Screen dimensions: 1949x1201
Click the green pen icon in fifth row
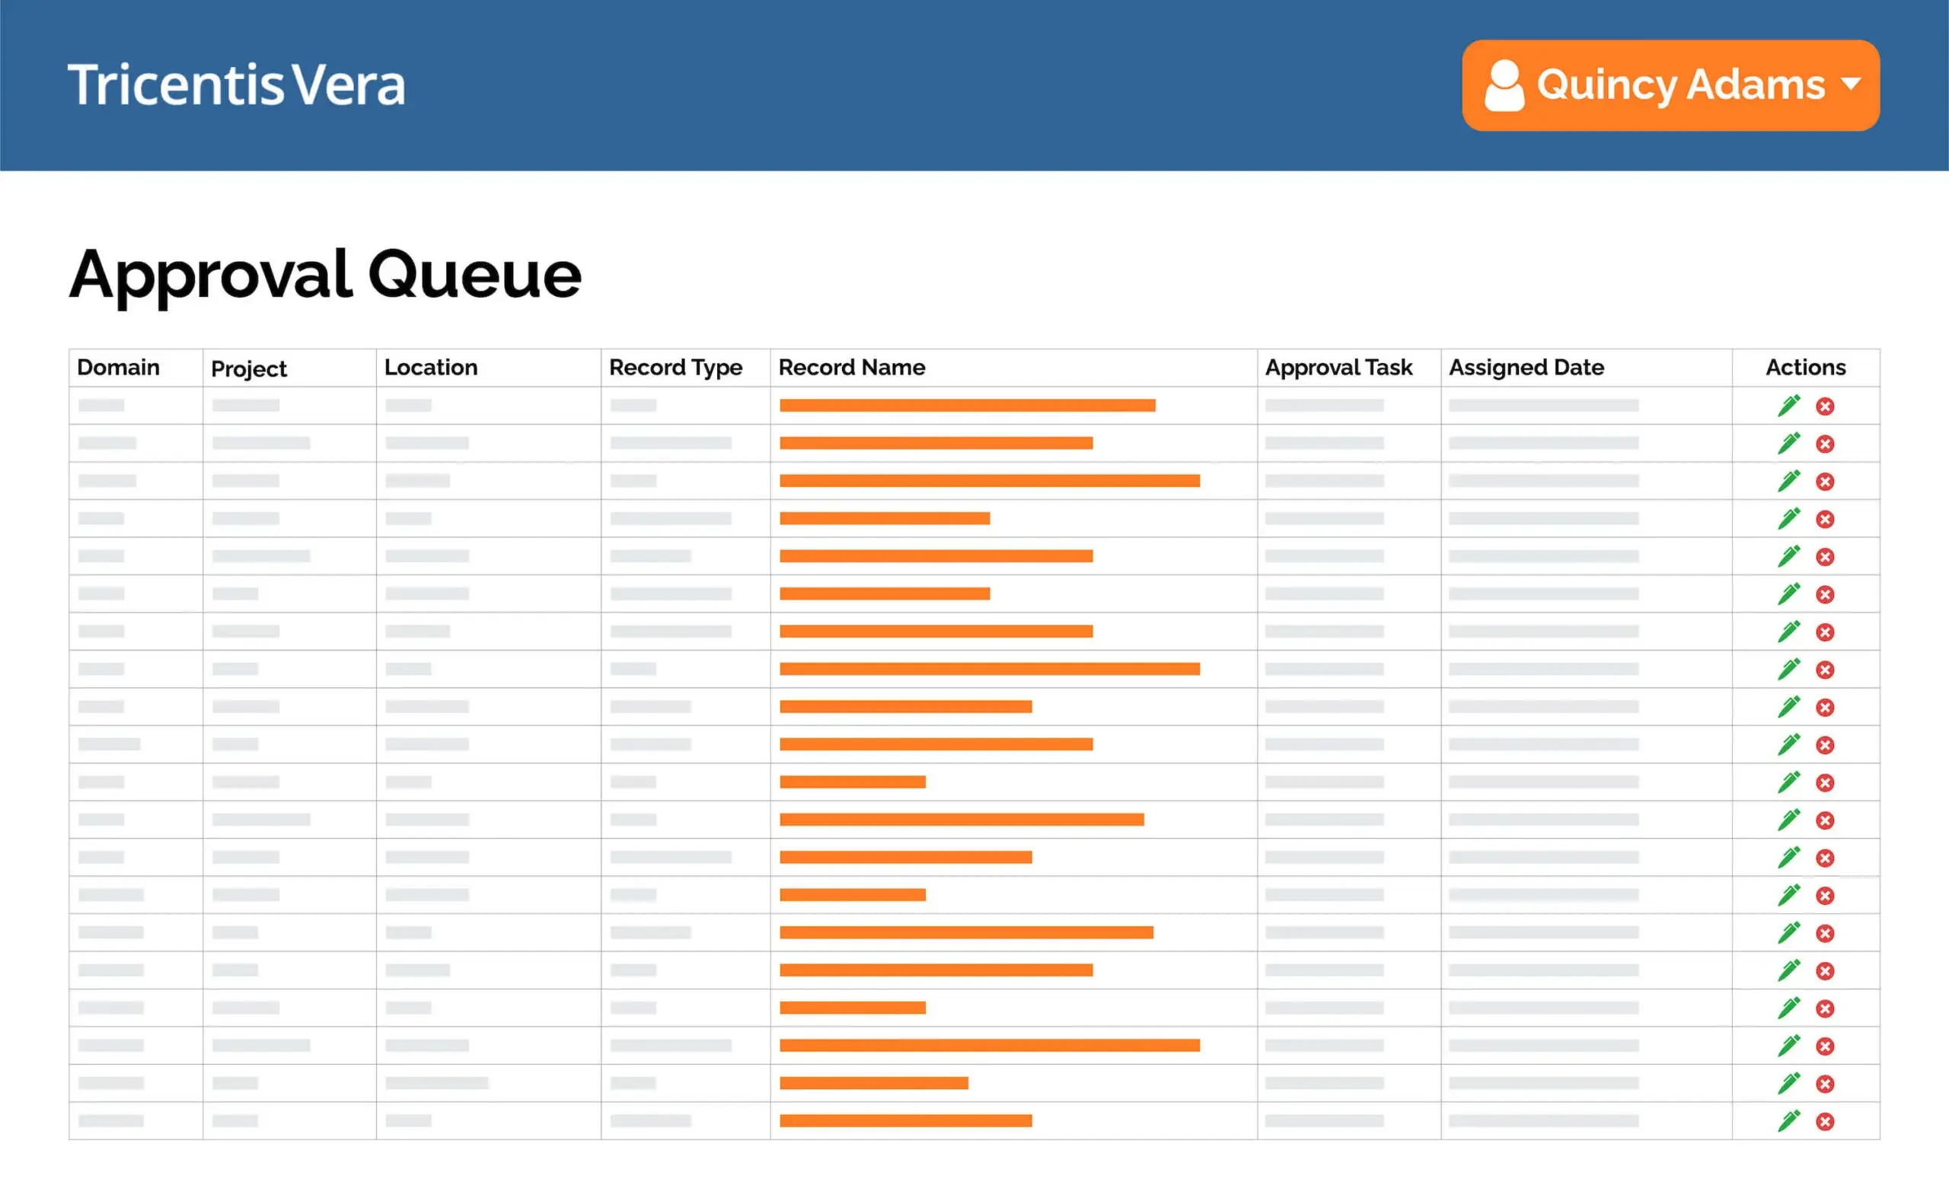pyautogui.click(x=1788, y=556)
